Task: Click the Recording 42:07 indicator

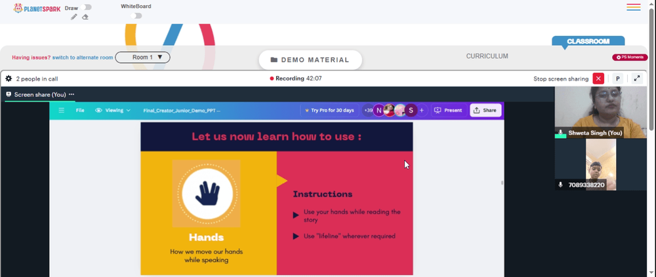Action: (x=296, y=79)
